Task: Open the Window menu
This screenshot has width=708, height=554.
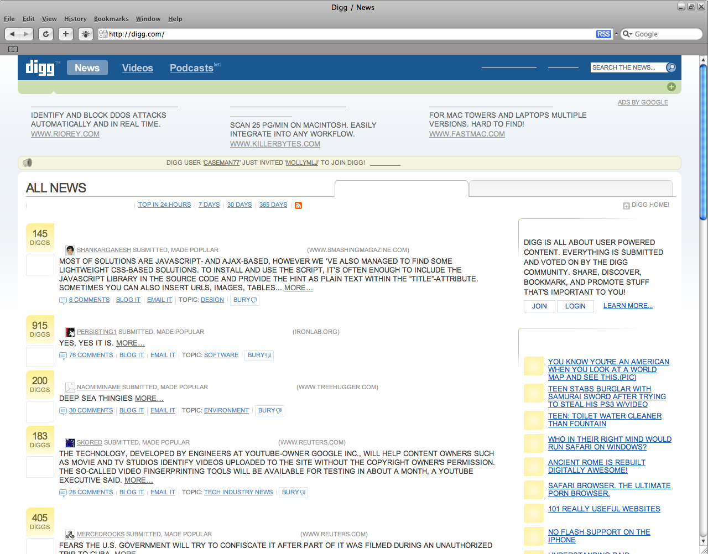Action: click(x=148, y=19)
